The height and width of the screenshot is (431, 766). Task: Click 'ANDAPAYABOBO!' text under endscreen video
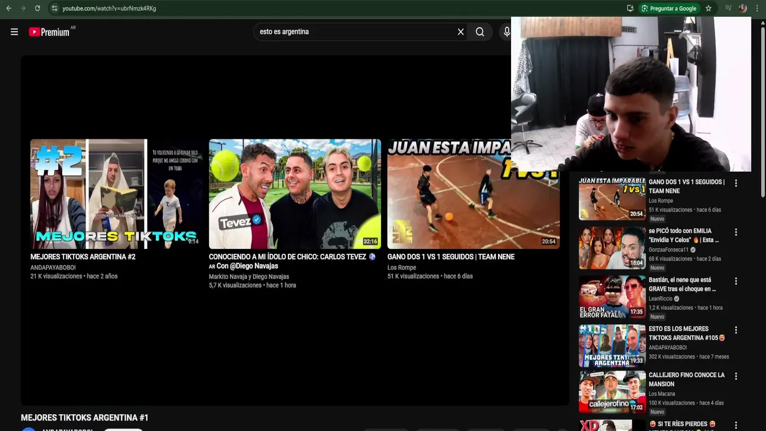coord(53,268)
